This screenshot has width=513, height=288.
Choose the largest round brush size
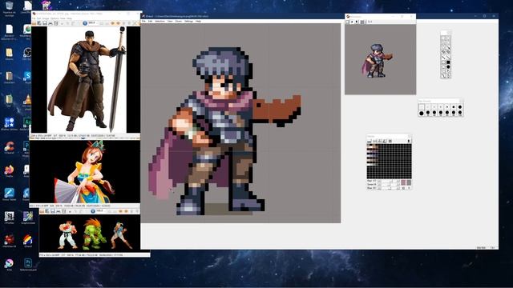tap(422, 114)
